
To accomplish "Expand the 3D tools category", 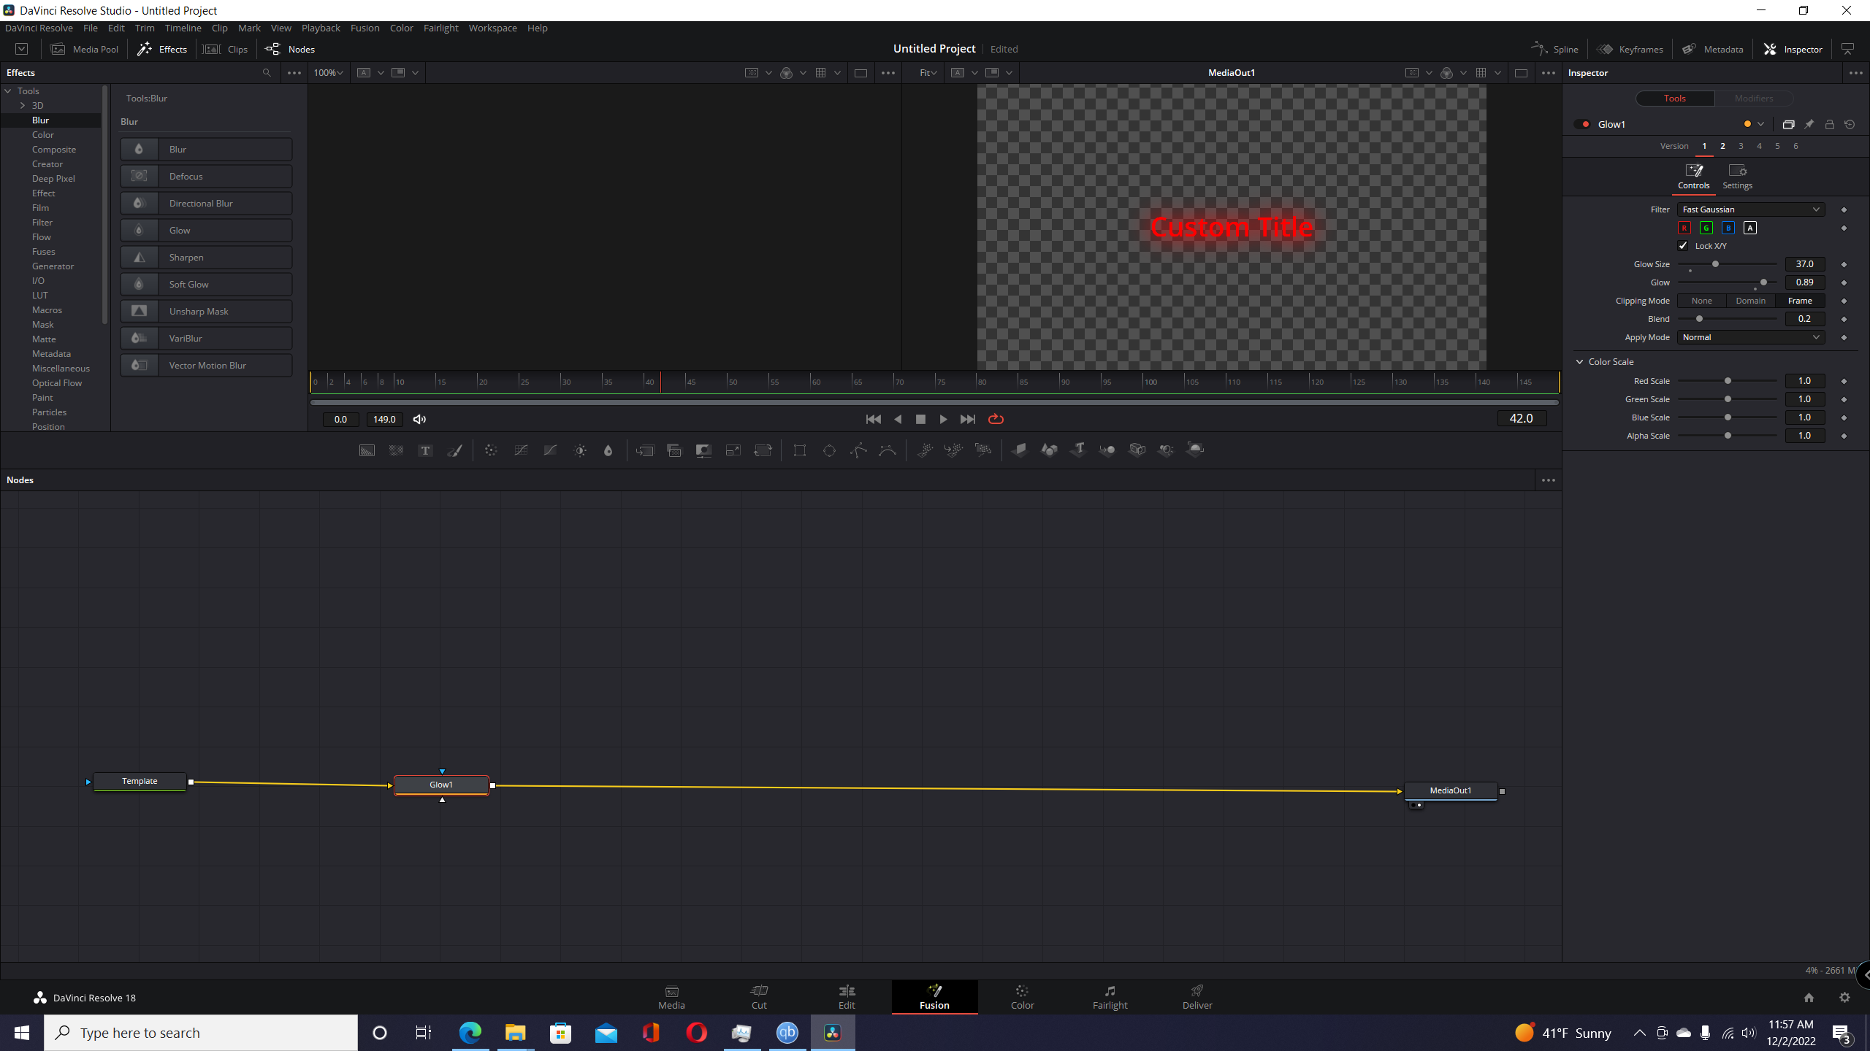I will (23, 105).
